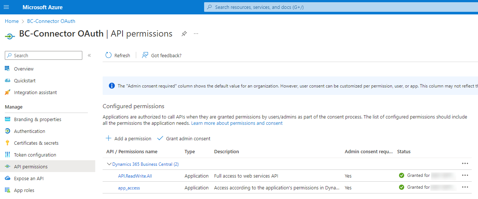Open ellipsis menu for Dynamics 365 Business Central group
Image resolution: width=478 pixels, height=199 pixels.
tap(465, 164)
